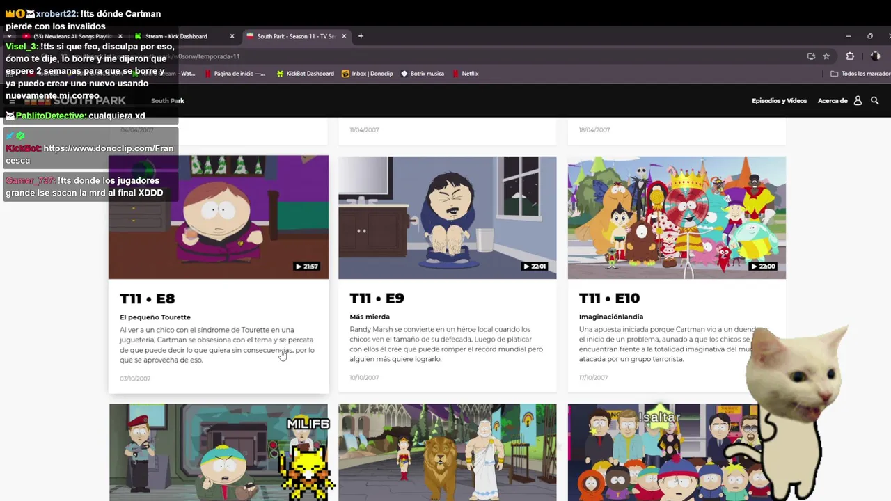Open the install/cast icon in address bar
Screen dimensions: 891x501
811,56
